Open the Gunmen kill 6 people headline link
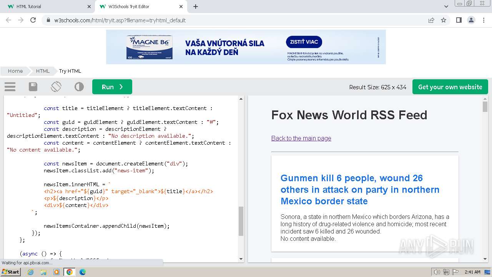This screenshot has width=492, height=277. tap(360, 190)
